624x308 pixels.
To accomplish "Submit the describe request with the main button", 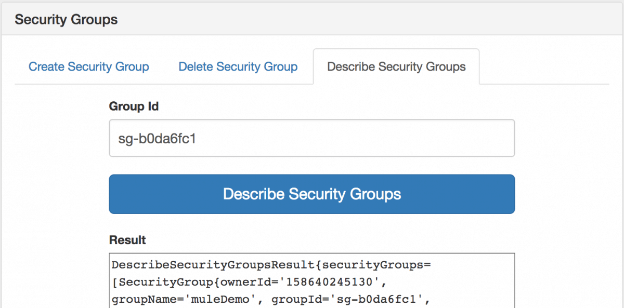I will pyautogui.click(x=311, y=194).
